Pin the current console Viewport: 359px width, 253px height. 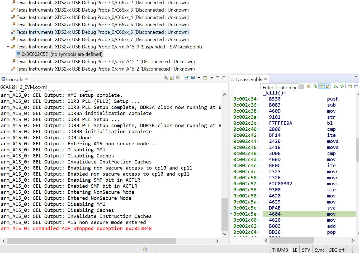[187, 78]
